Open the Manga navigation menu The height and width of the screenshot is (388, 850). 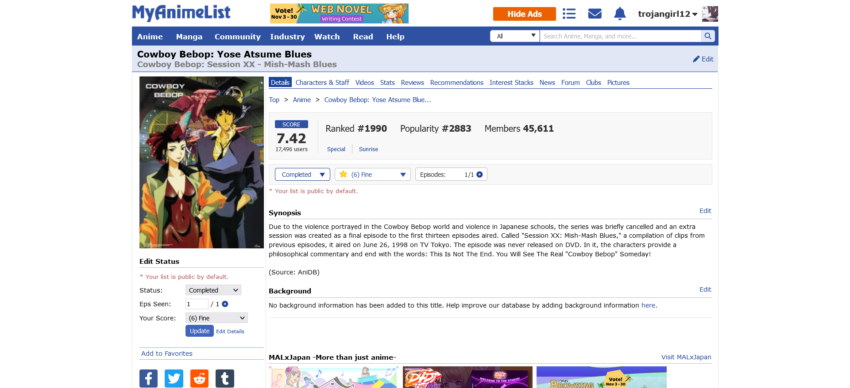[x=189, y=37]
